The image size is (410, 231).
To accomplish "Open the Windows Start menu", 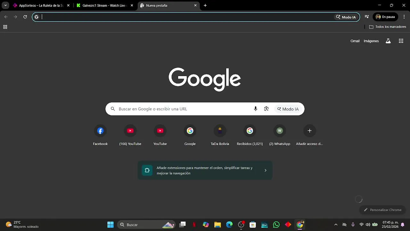I will pos(111,225).
